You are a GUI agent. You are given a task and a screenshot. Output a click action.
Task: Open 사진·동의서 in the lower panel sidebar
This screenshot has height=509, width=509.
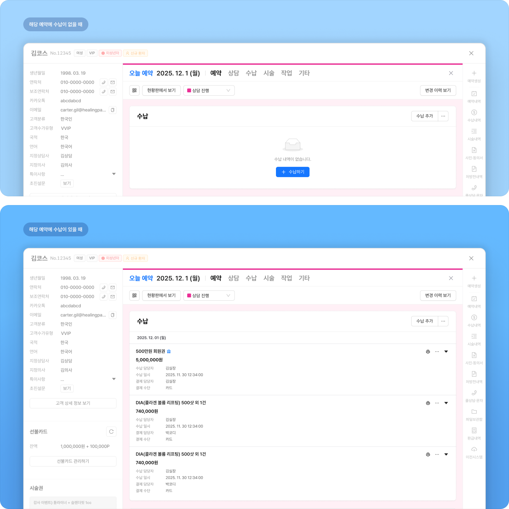474,358
